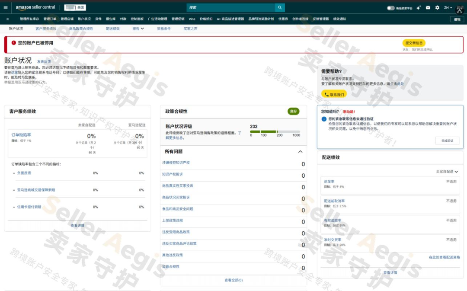Open 广告活动管理 in the top menu
Viewport: 467px width, 291px height.
point(157,19)
